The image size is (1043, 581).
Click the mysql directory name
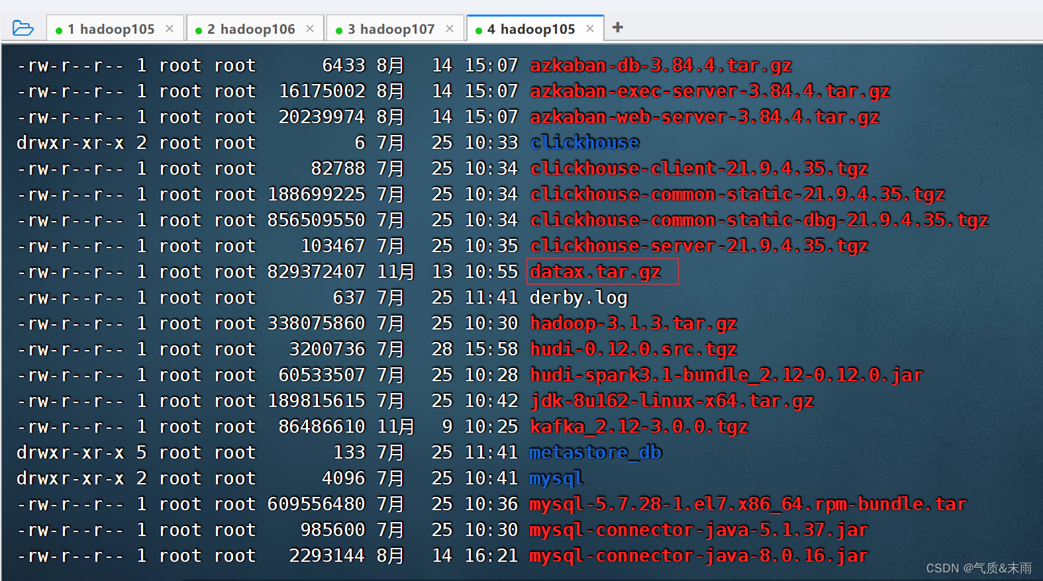point(557,478)
